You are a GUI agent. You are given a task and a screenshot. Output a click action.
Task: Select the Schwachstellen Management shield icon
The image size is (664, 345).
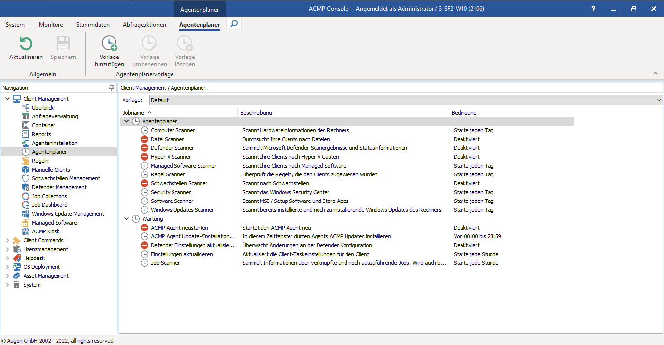click(x=25, y=178)
